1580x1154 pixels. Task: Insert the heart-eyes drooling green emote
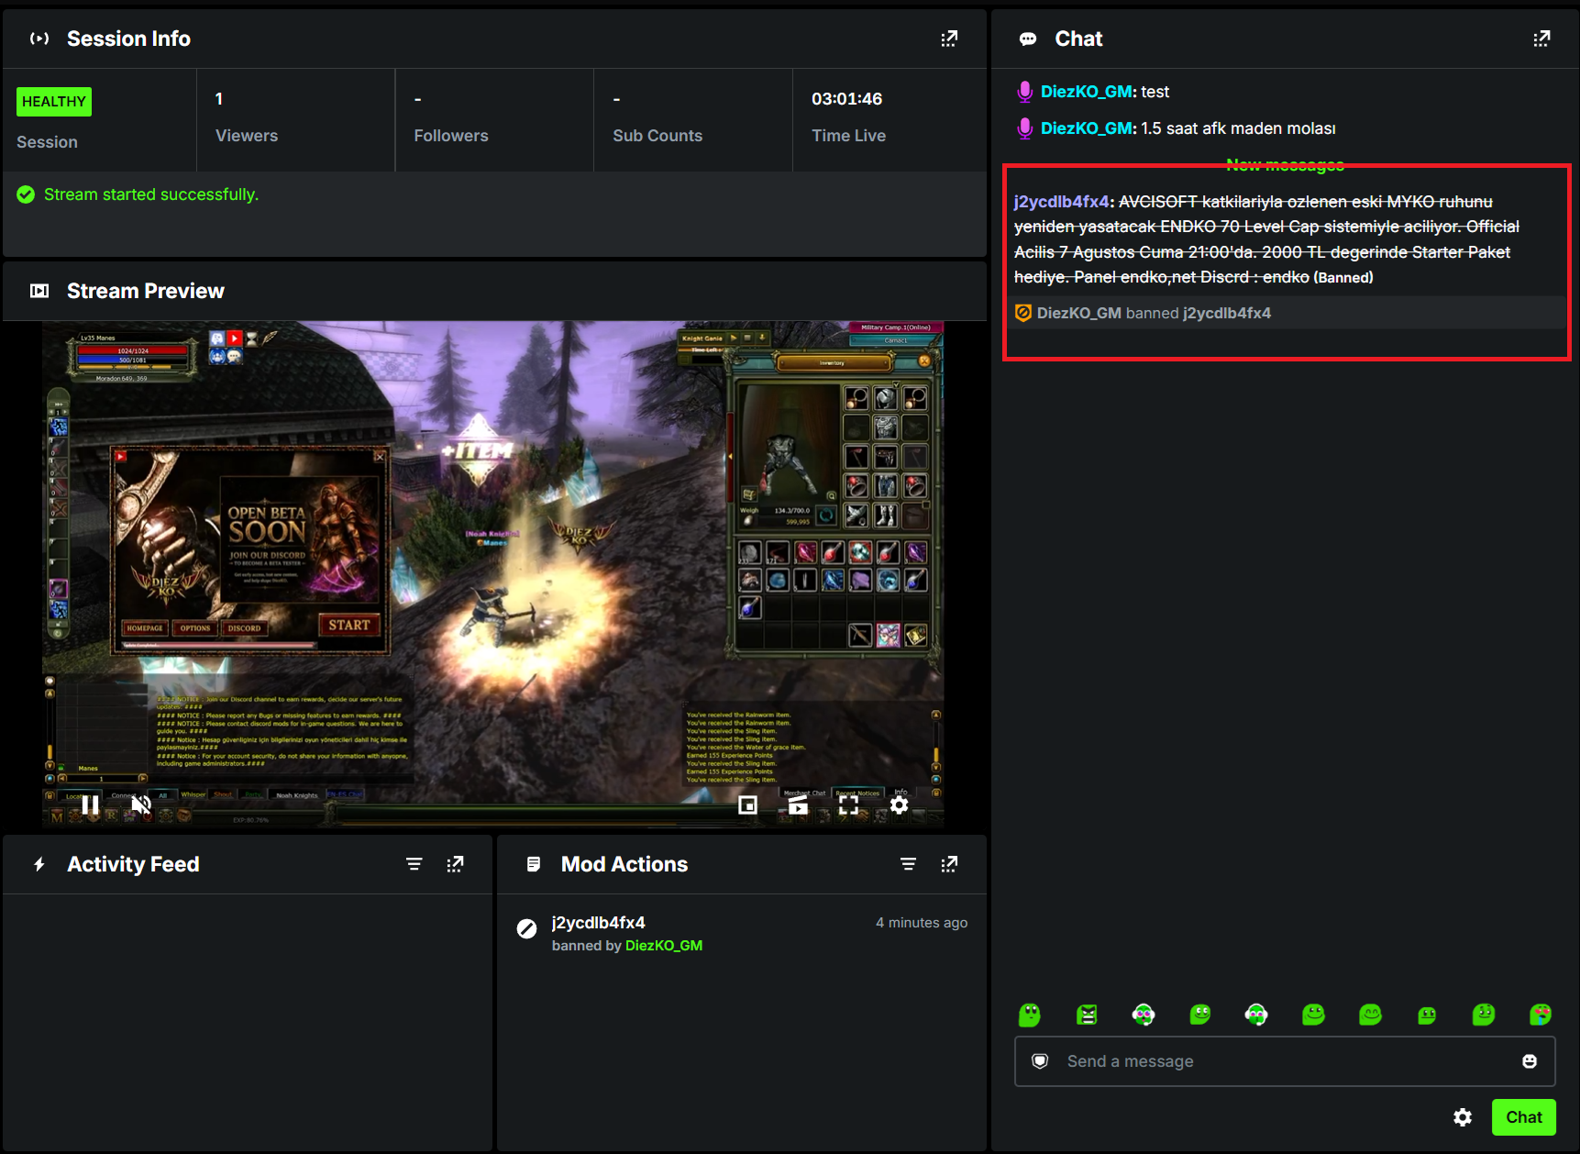[1541, 1015]
